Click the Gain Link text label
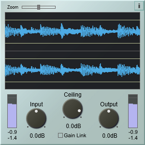The height and width of the screenshot is (145, 145). pos(75,135)
